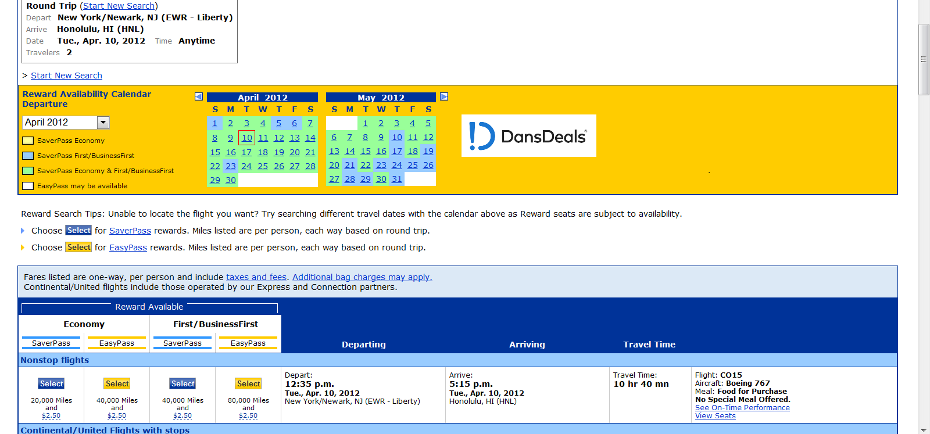Screen dimensions: 930x434
Task: Select April 10 in the calendar
Action: pos(247,138)
